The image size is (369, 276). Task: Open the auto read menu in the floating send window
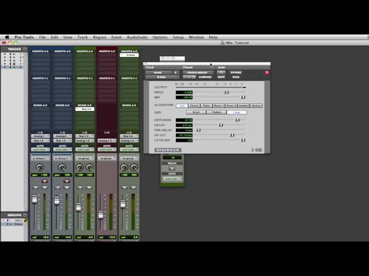coord(172,179)
